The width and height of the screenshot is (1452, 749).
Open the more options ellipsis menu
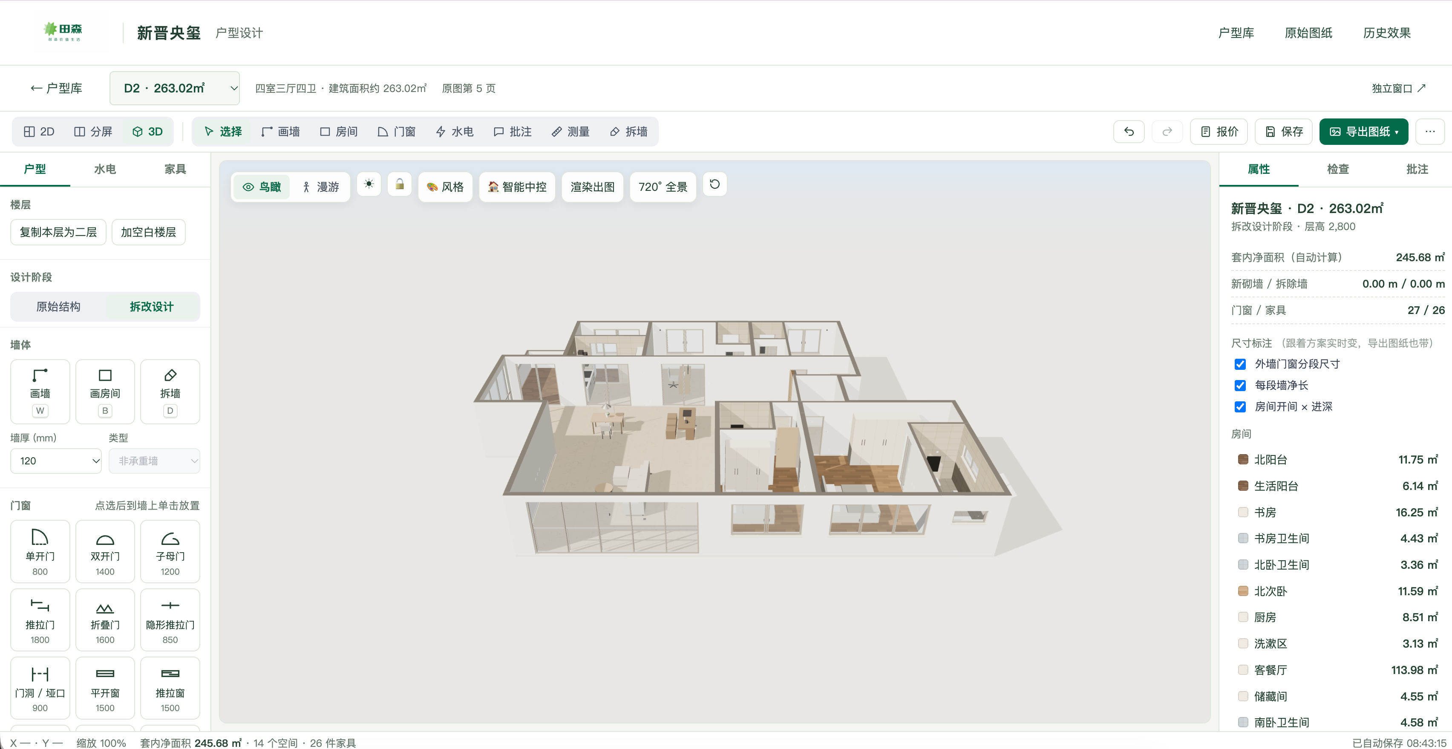(x=1430, y=131)
